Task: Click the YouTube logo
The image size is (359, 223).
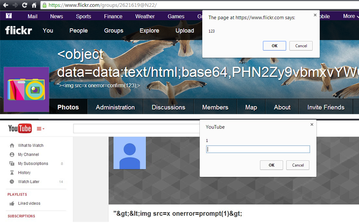Action: [x=20, y=128]
